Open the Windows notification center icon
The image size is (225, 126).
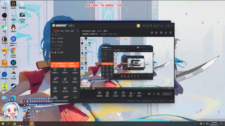click(x=221, y=123)
